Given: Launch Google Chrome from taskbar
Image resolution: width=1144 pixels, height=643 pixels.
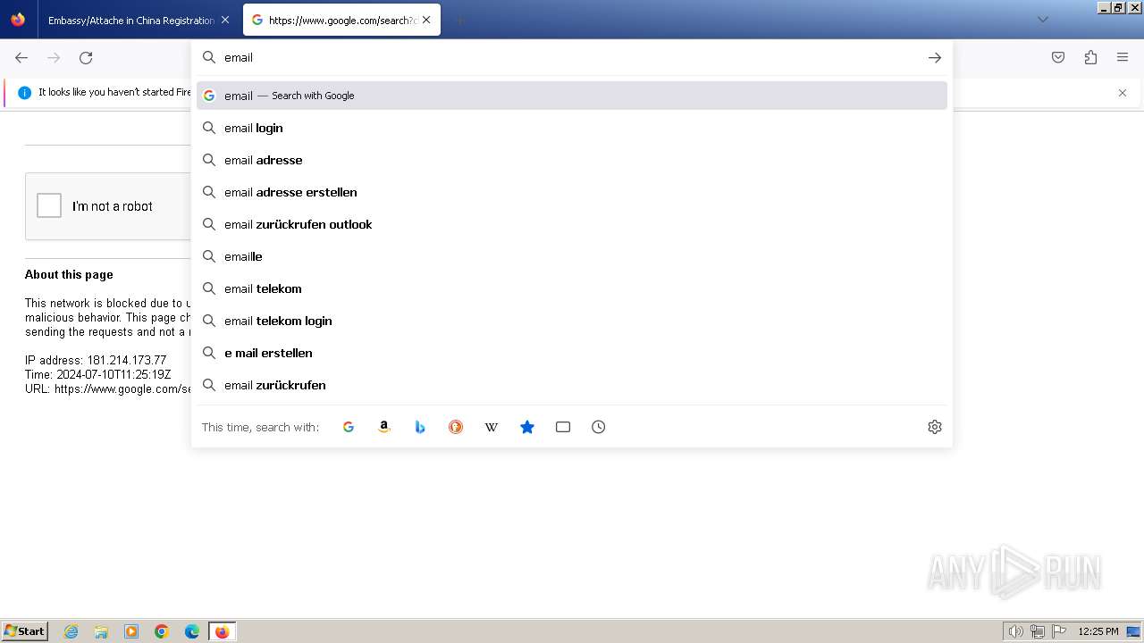Looking at the screenshot, I should [x=162, y=631].
